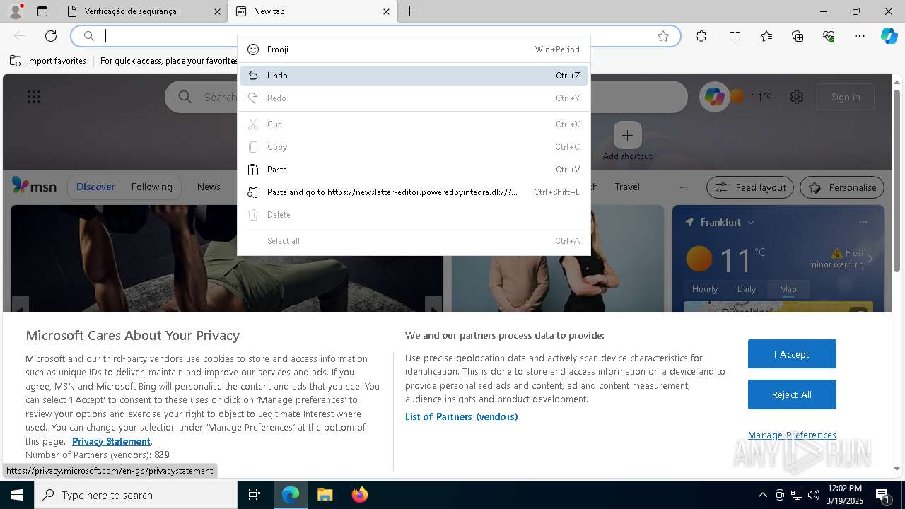Click Sign in button
Image resolution: width=905 pixels, height=509 pixels.
point(846,97)
